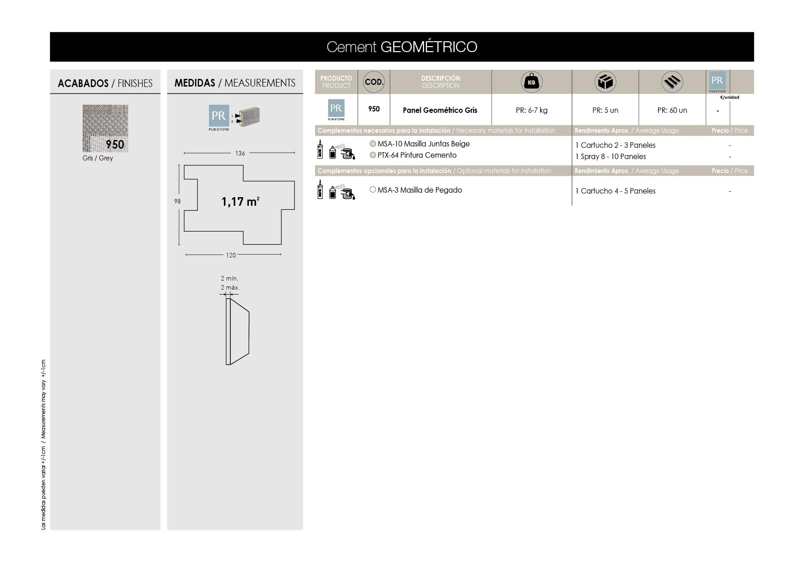The image size is (795, 562).
Task: Click the PRODUCTO PRODUCT column header
Action: tap(336, 82)
